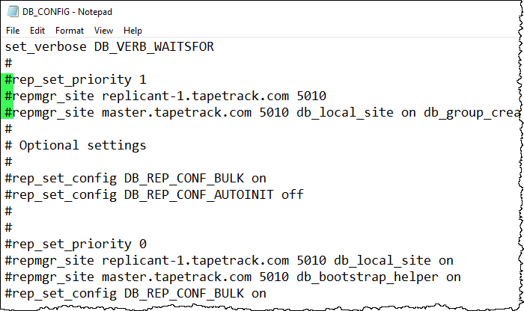
Task: Click the highlighted # before master.tapetrack.com line
Action: [9, 112]
